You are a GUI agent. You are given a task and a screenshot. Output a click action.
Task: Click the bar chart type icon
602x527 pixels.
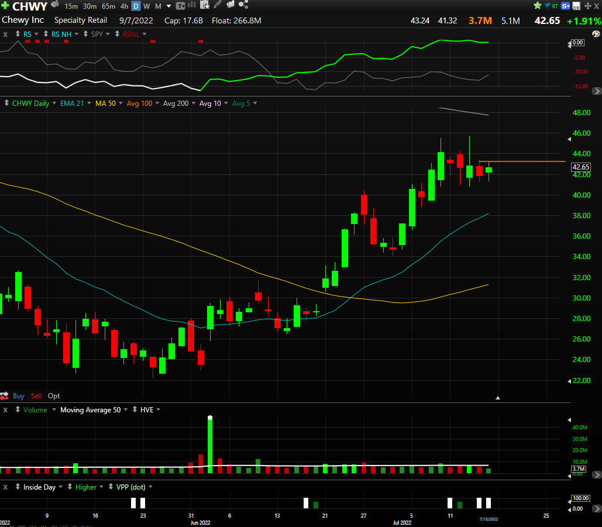[x=191, y=5]
